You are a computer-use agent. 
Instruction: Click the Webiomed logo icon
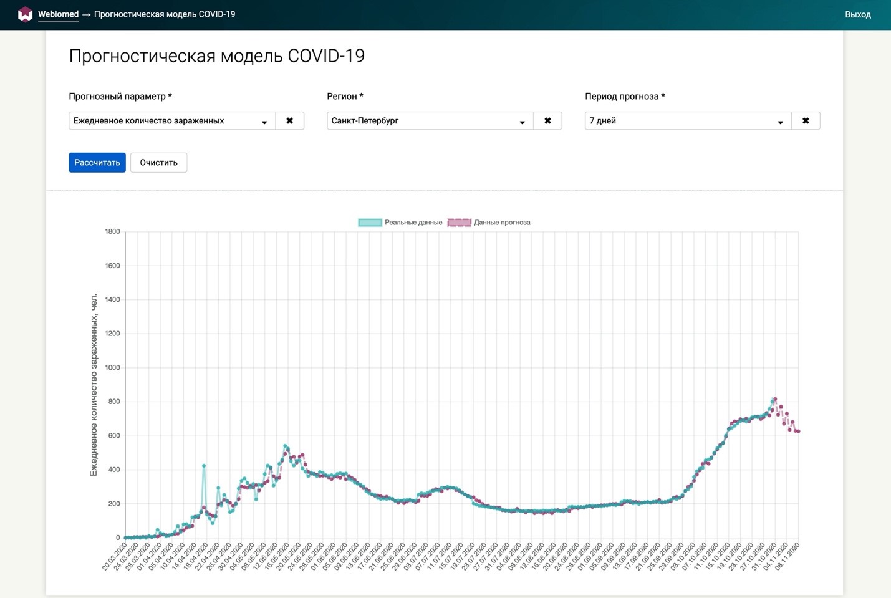coord(25,14)
